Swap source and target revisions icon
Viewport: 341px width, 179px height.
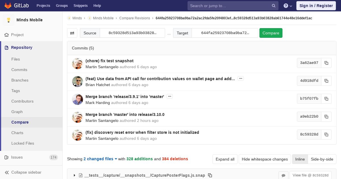(x=72, y=33)
